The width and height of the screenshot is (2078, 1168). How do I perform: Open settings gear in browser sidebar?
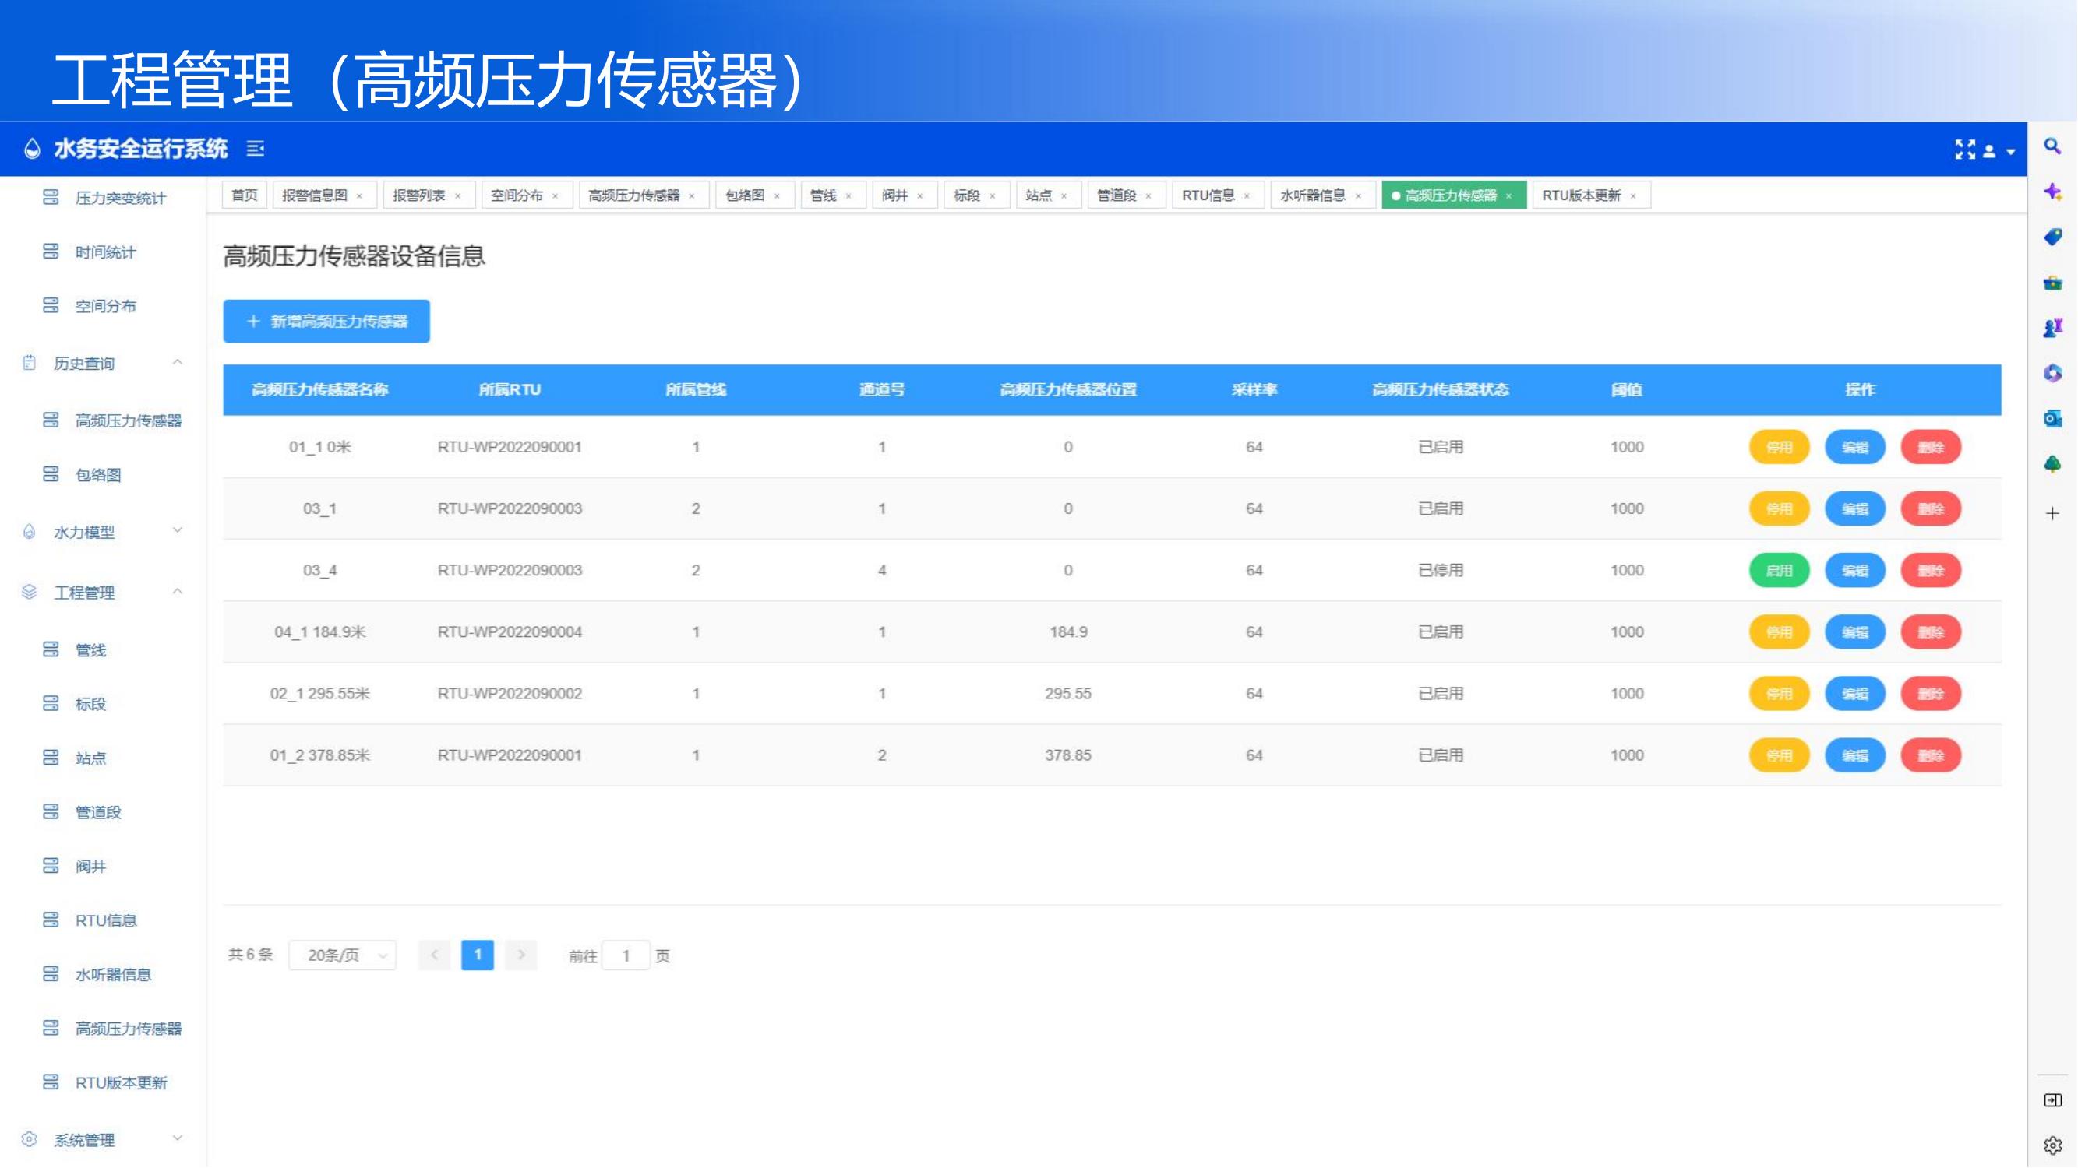[x=2052, y=1145]
